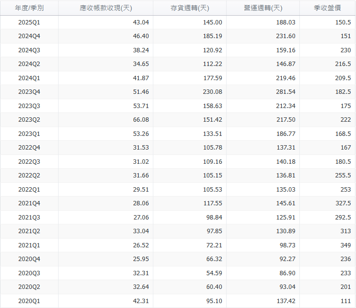Select closing price 327.5 for 2021Q4

pos(341,203)
